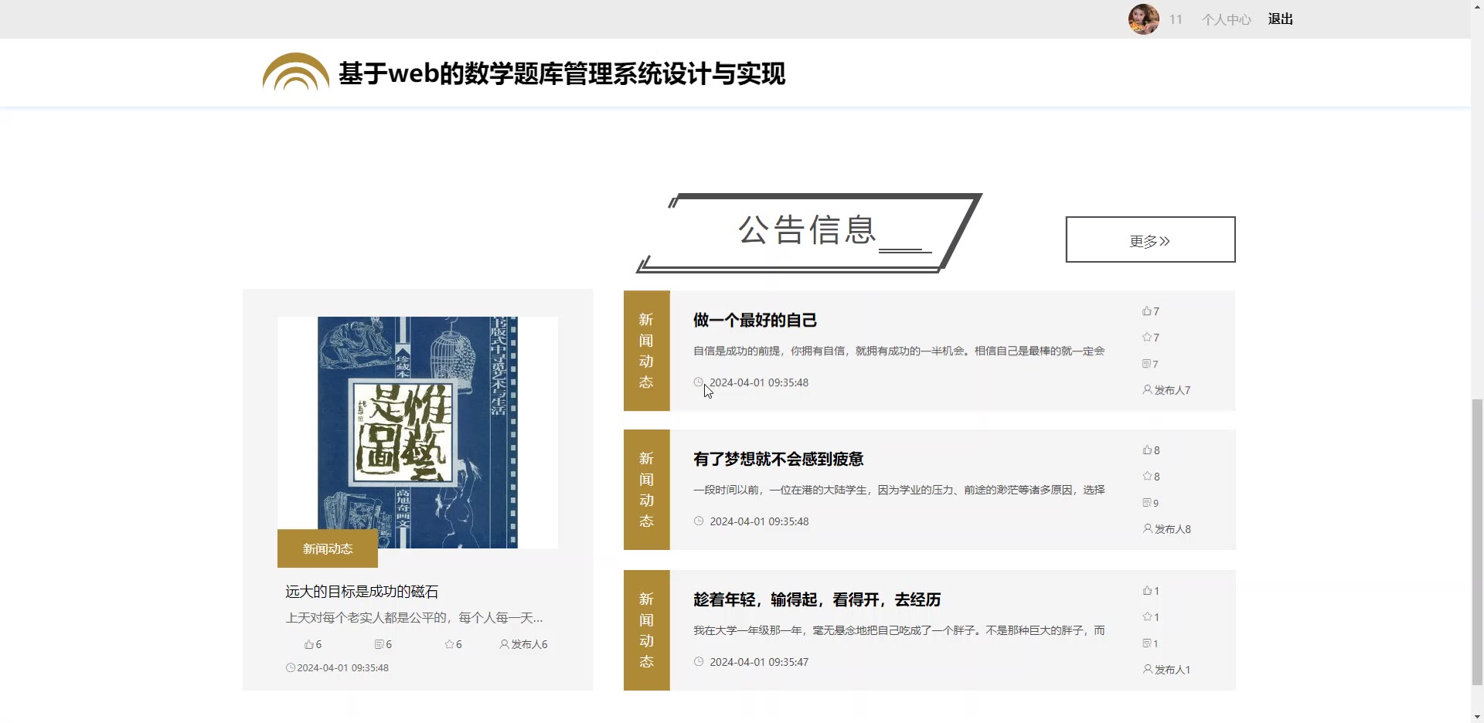Click summary text starting 我在大学一年级那一年
Screen dimensions: 1484x723
pos(899,630)
